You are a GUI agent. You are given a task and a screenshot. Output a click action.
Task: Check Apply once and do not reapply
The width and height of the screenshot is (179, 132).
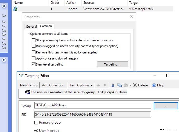click(x=34, y=58)
